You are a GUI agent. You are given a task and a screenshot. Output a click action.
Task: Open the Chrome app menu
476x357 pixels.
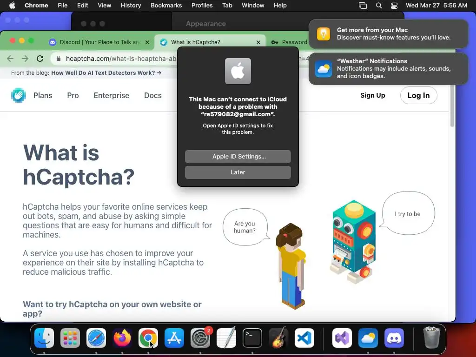(36, 5)
